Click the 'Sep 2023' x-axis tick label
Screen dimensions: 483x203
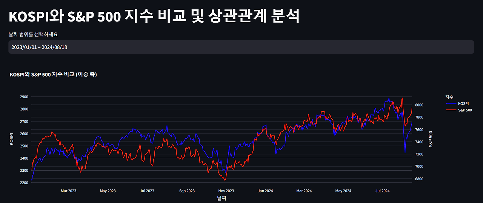[x=187, y=191]
